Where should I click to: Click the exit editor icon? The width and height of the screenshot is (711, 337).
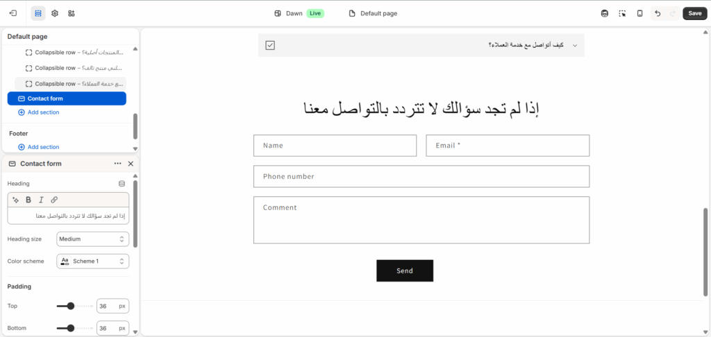pos(13,13)
